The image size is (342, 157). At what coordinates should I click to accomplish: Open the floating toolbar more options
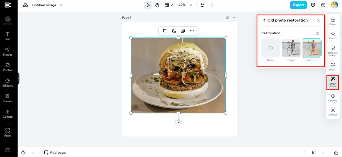click(192, 31)
